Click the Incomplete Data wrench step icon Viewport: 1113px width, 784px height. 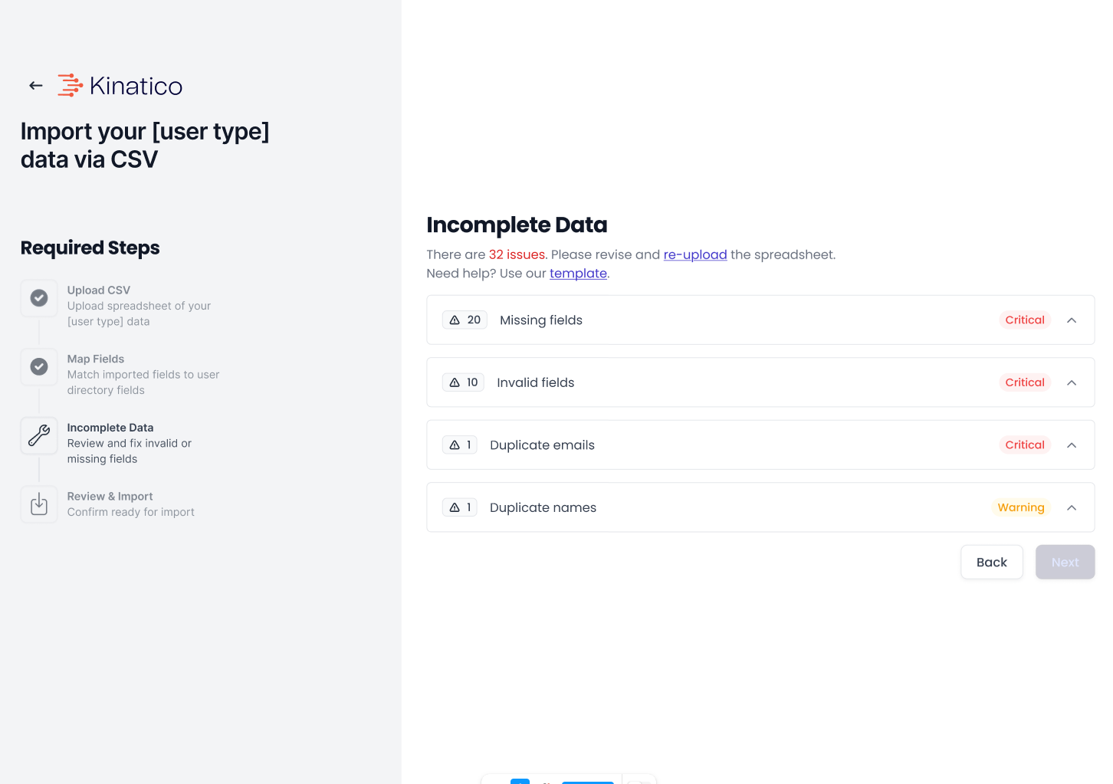coord(39,436)
